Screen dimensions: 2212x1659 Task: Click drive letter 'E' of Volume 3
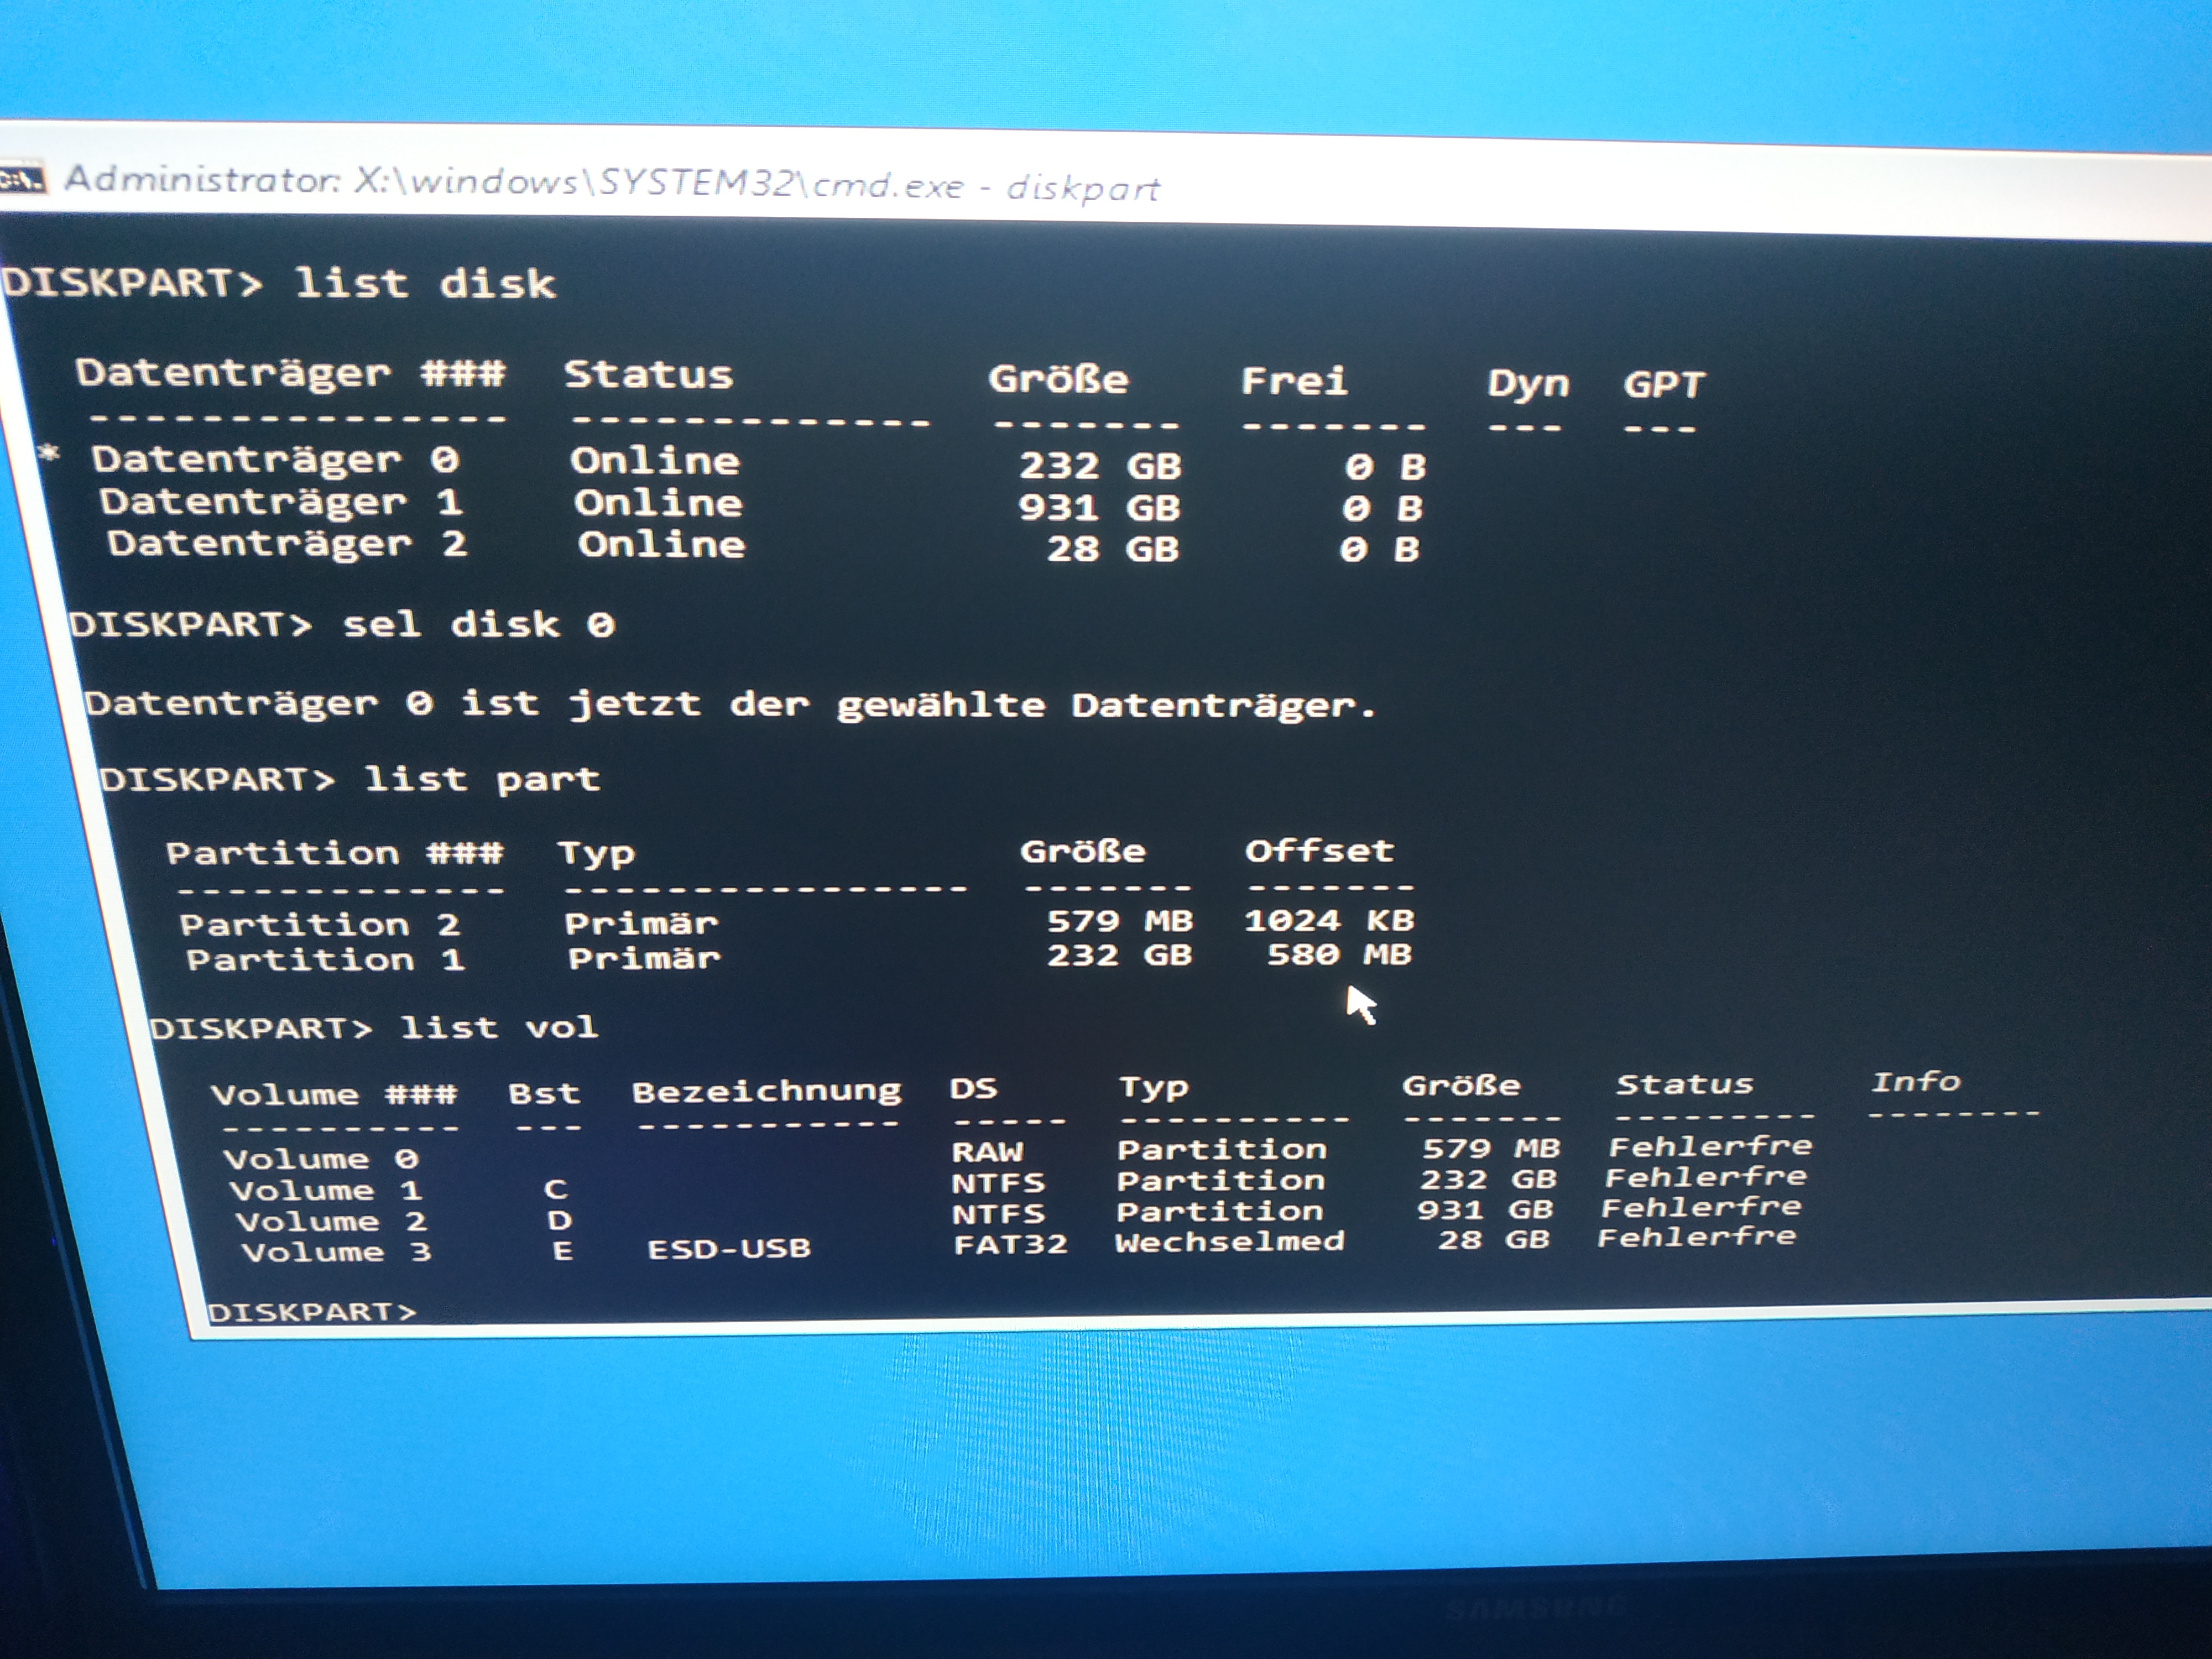point(563,1250)
